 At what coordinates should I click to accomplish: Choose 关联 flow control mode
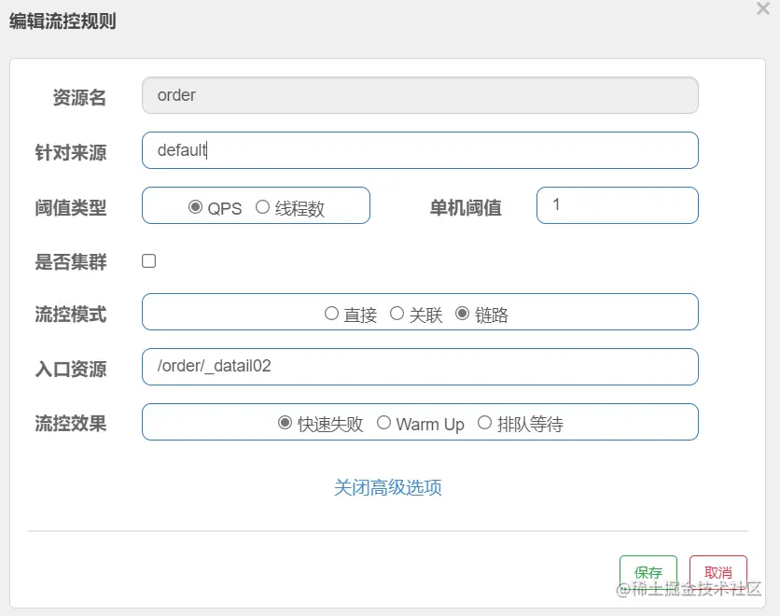[x=397, y=314]
